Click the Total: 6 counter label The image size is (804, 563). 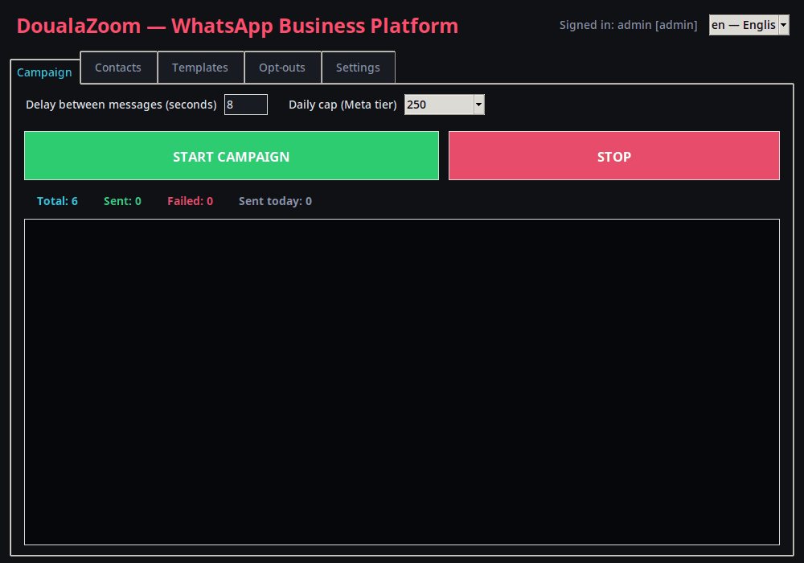57,201
